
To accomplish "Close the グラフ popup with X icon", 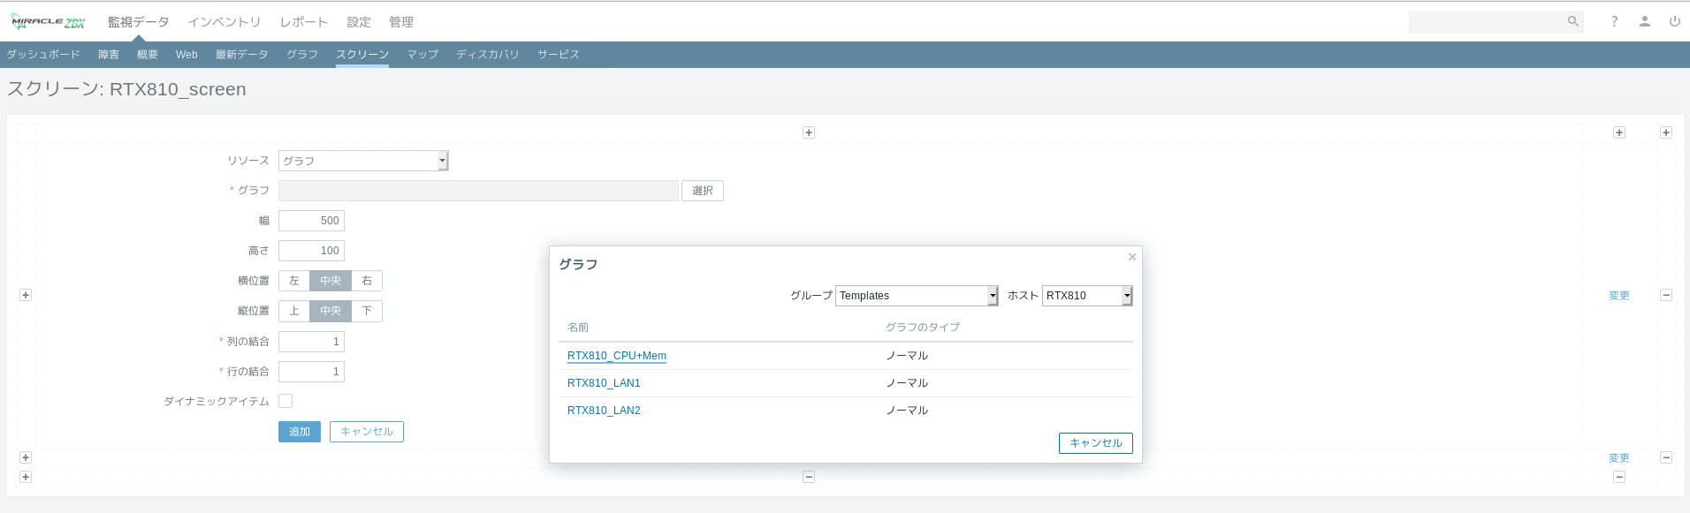I will 1131,257.
